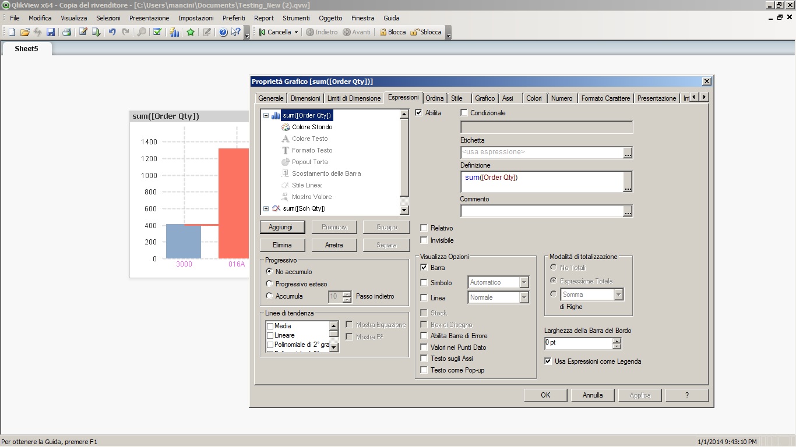Check Abilita Barre di Errore
Viewport: 796px width, 447px height.
424,336
